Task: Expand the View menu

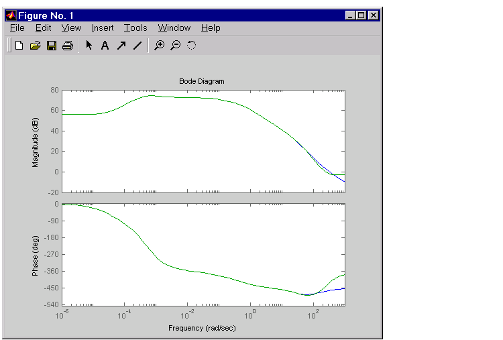Action: [71, 27]
